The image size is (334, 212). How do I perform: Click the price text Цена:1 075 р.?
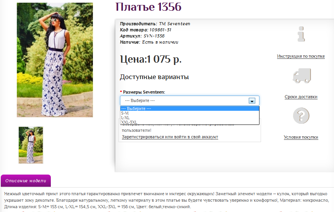151,59
